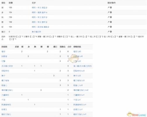
Task: Open the leg armor name link
Action: [x=40, y=27]
